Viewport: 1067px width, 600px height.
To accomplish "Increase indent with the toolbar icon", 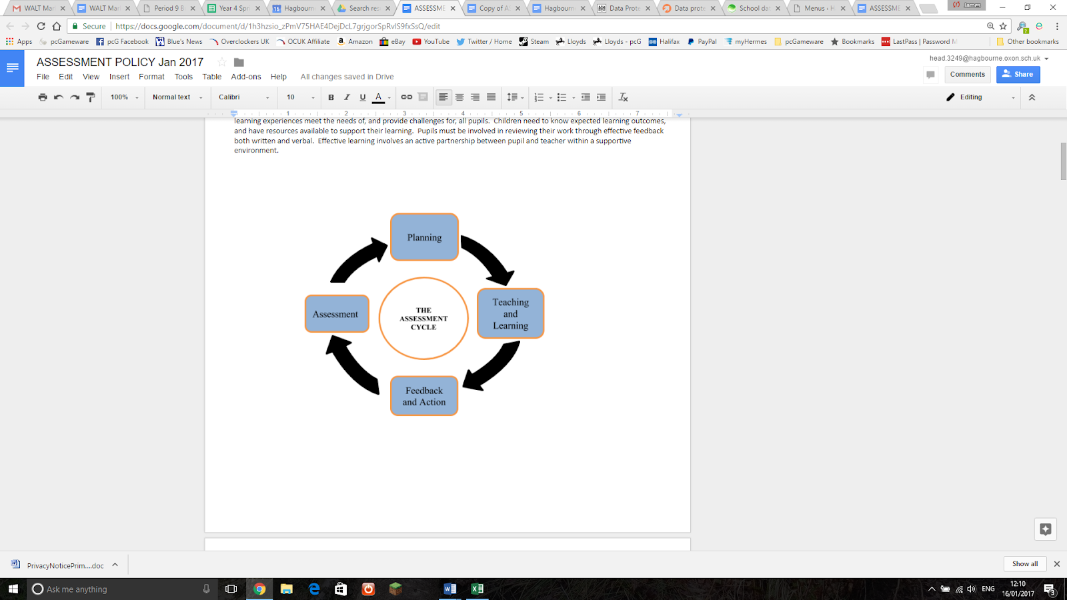I will [601, 97].
